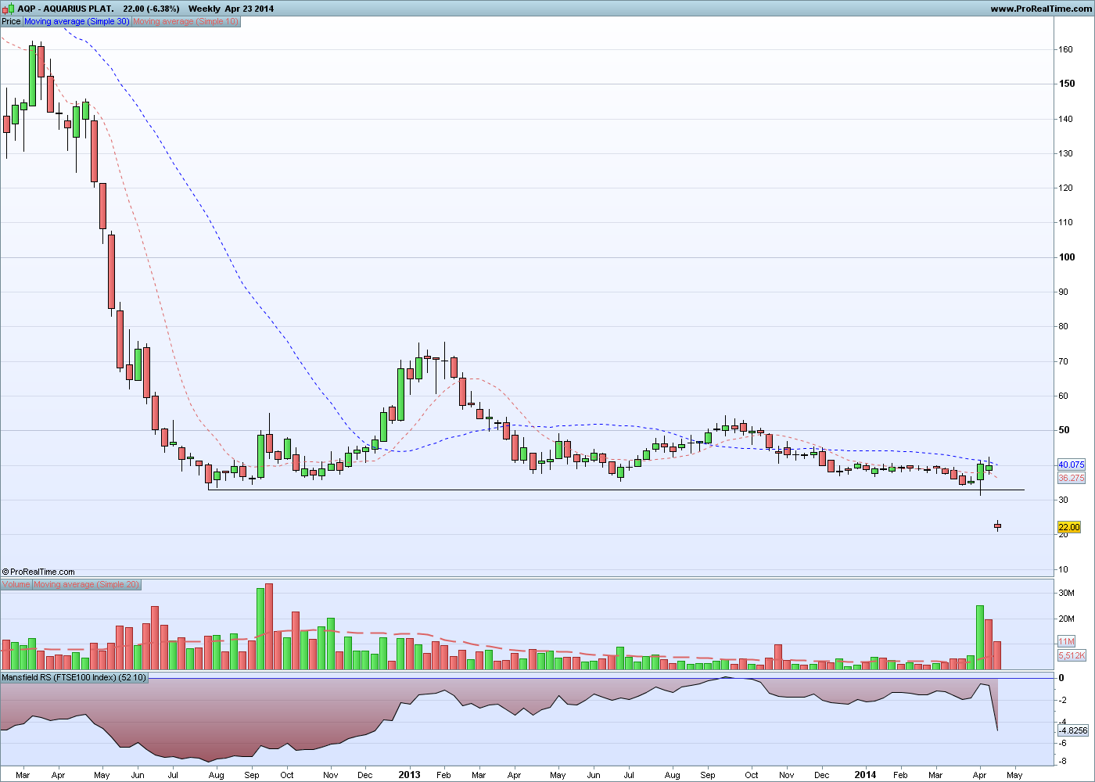
Task: Click the 5,512K volume average tag
Action: (1071, 655)
